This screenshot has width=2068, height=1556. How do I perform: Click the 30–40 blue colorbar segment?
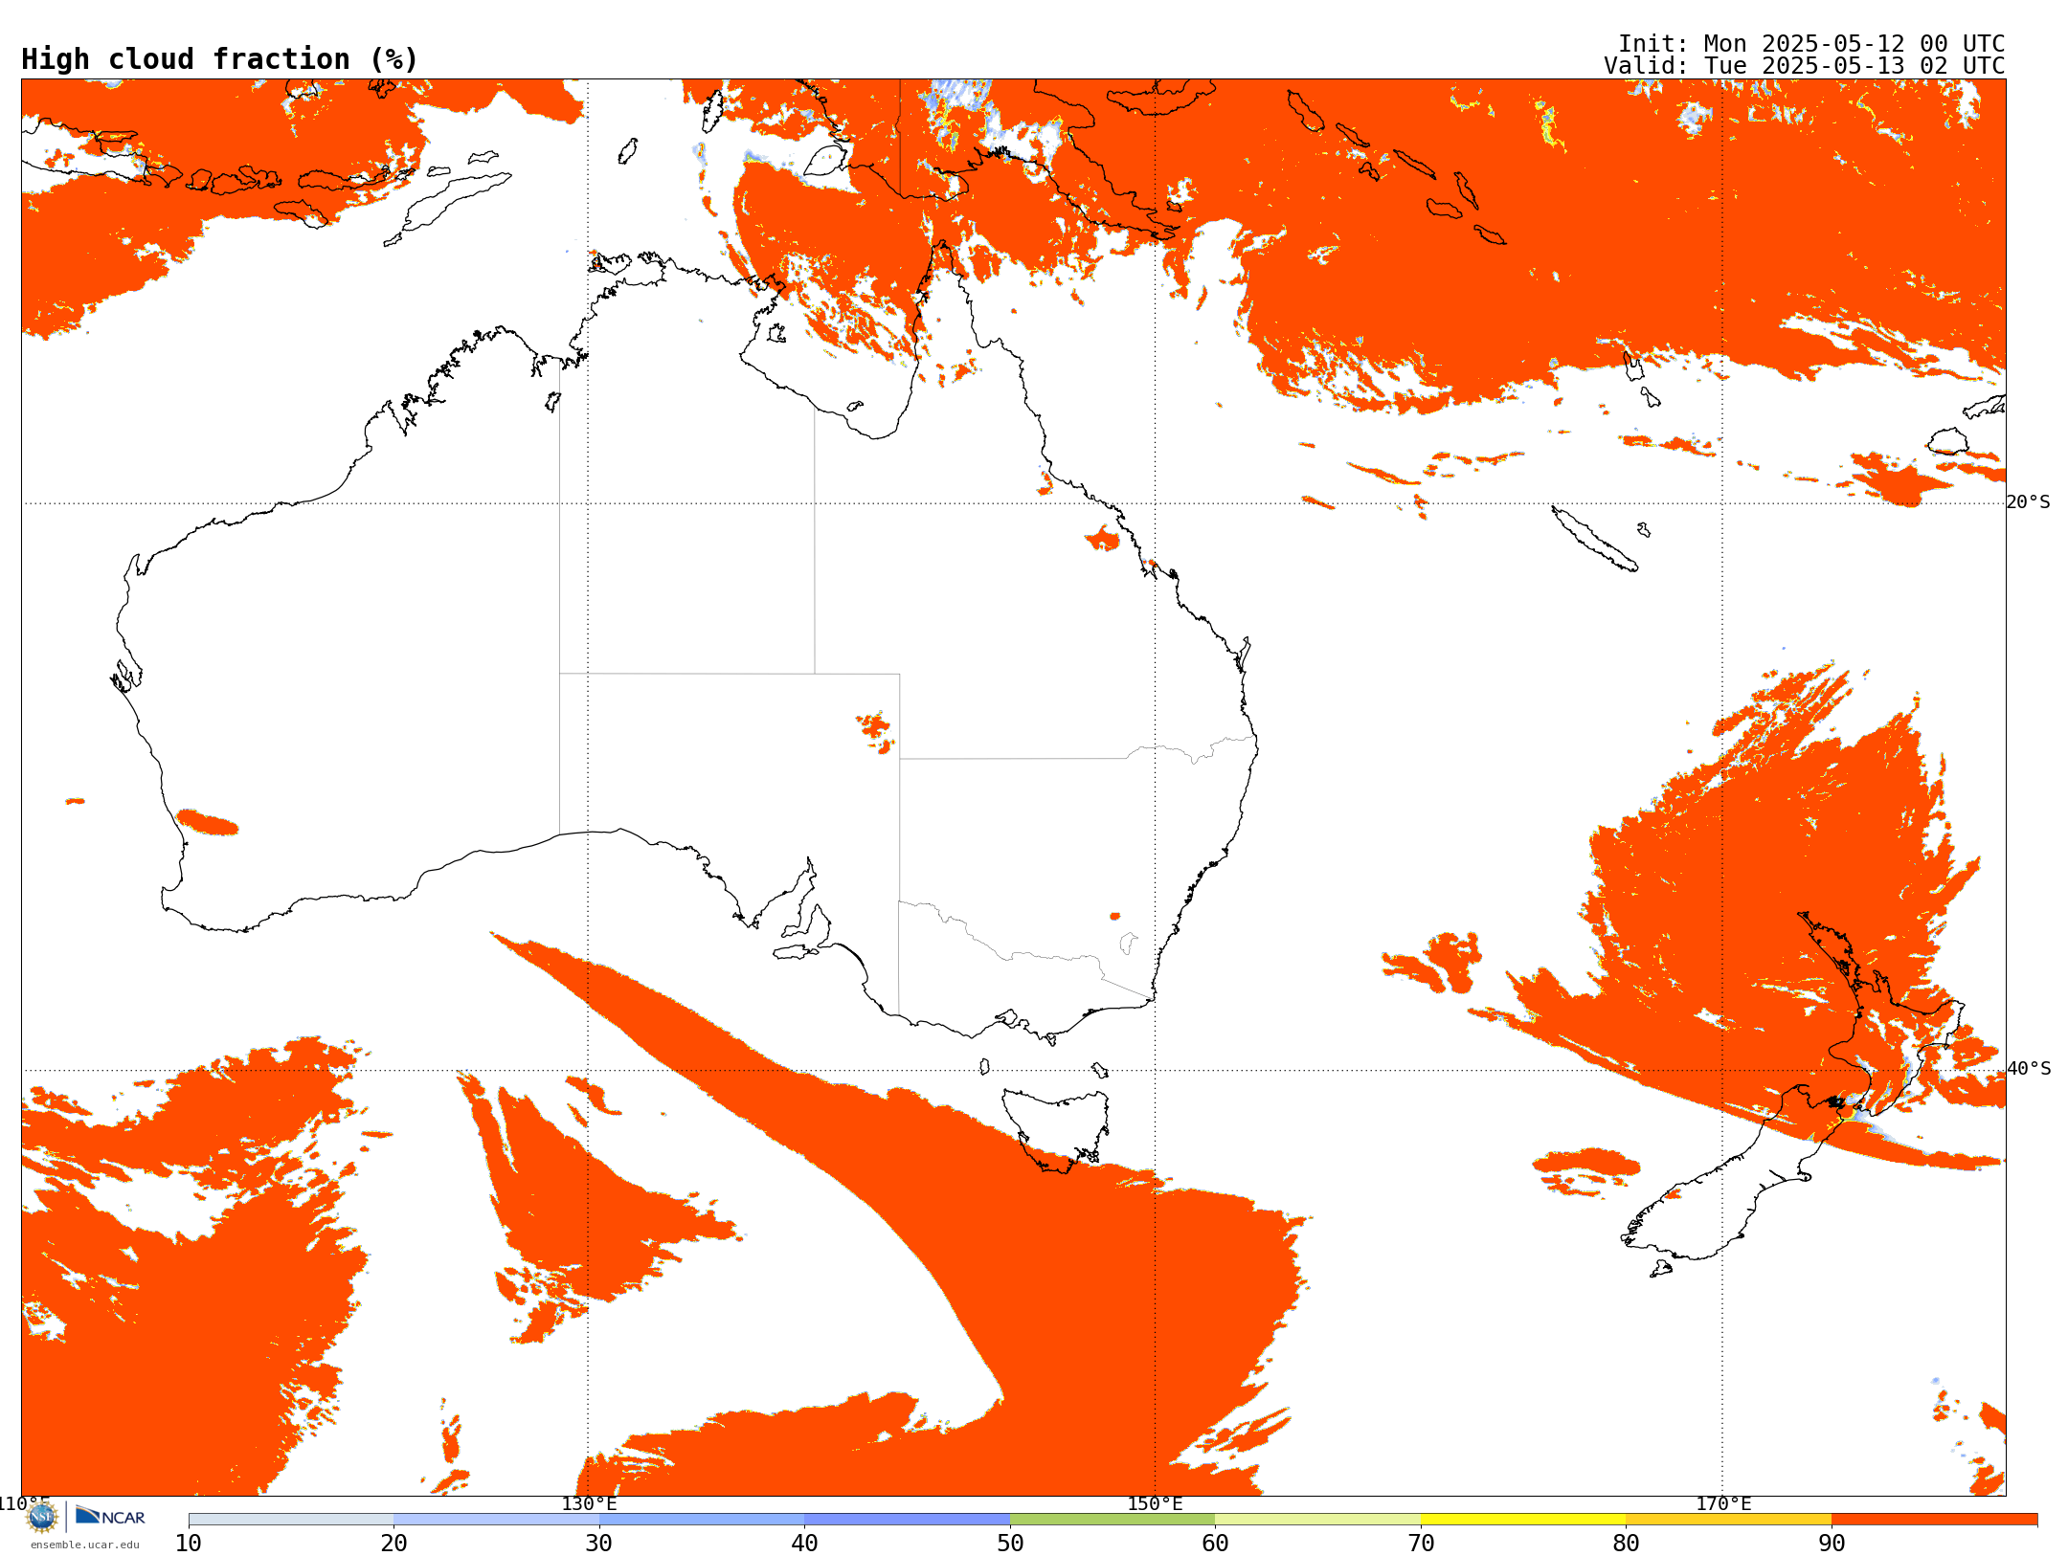[702, 1520]
